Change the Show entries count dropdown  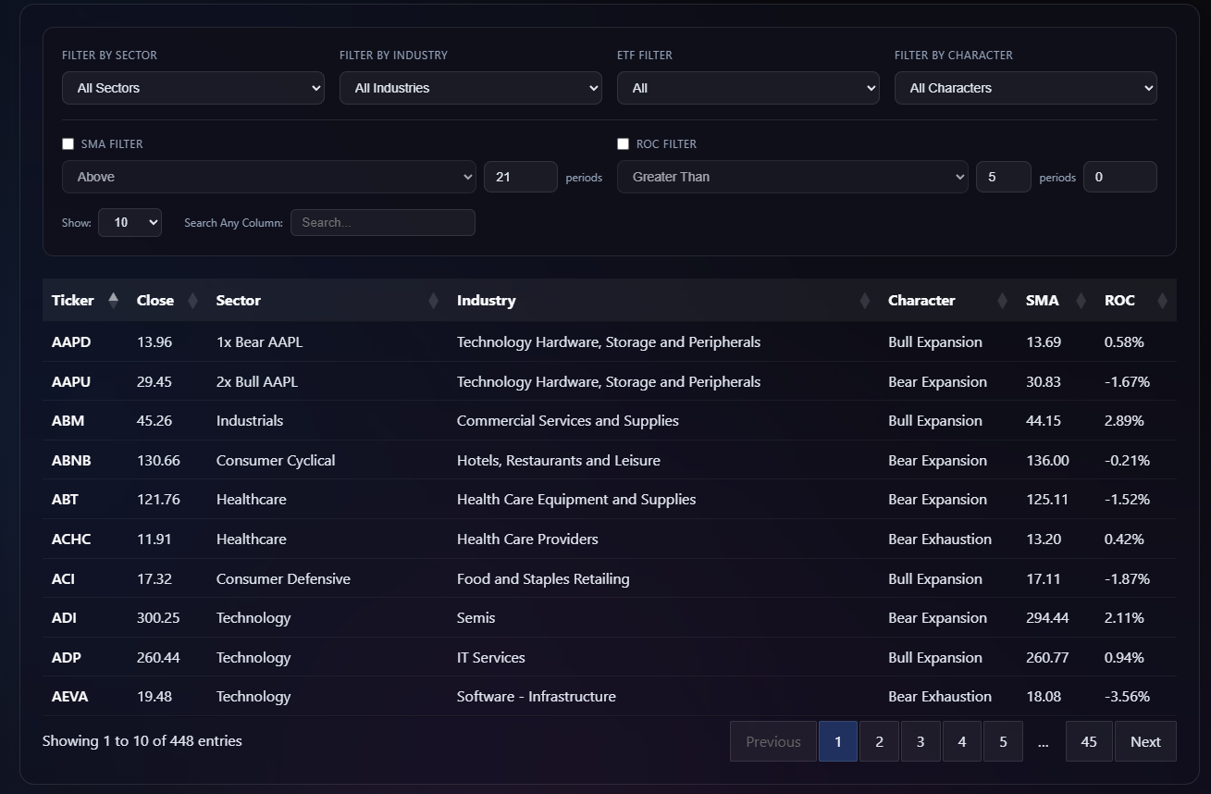point(130,222)
